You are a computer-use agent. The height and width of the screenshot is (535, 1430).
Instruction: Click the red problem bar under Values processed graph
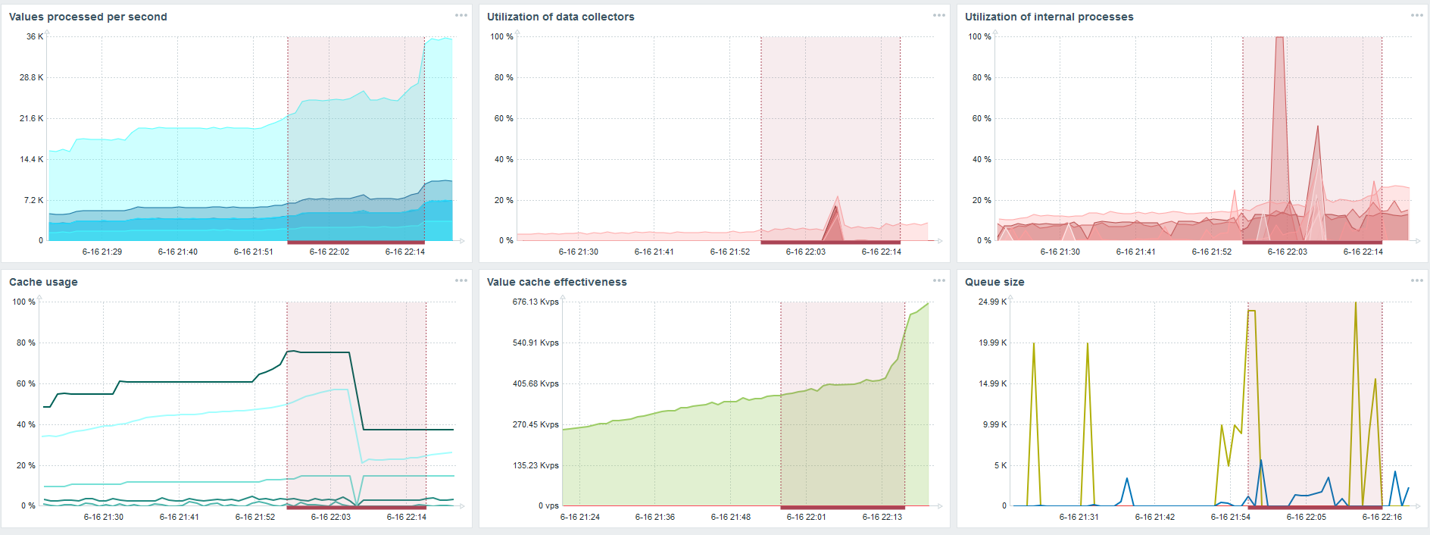pyautogui.click(x=356, y=242)
